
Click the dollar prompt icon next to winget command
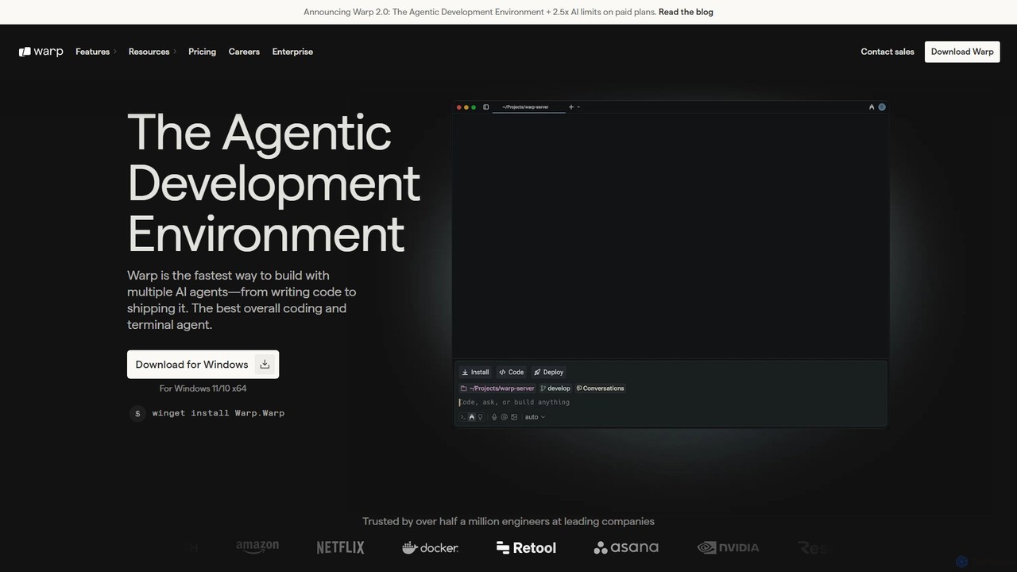[x=137, y=413]
